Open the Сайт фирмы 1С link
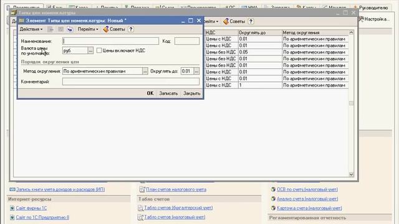The image size is (399, 224). click(x=31, y=208)
